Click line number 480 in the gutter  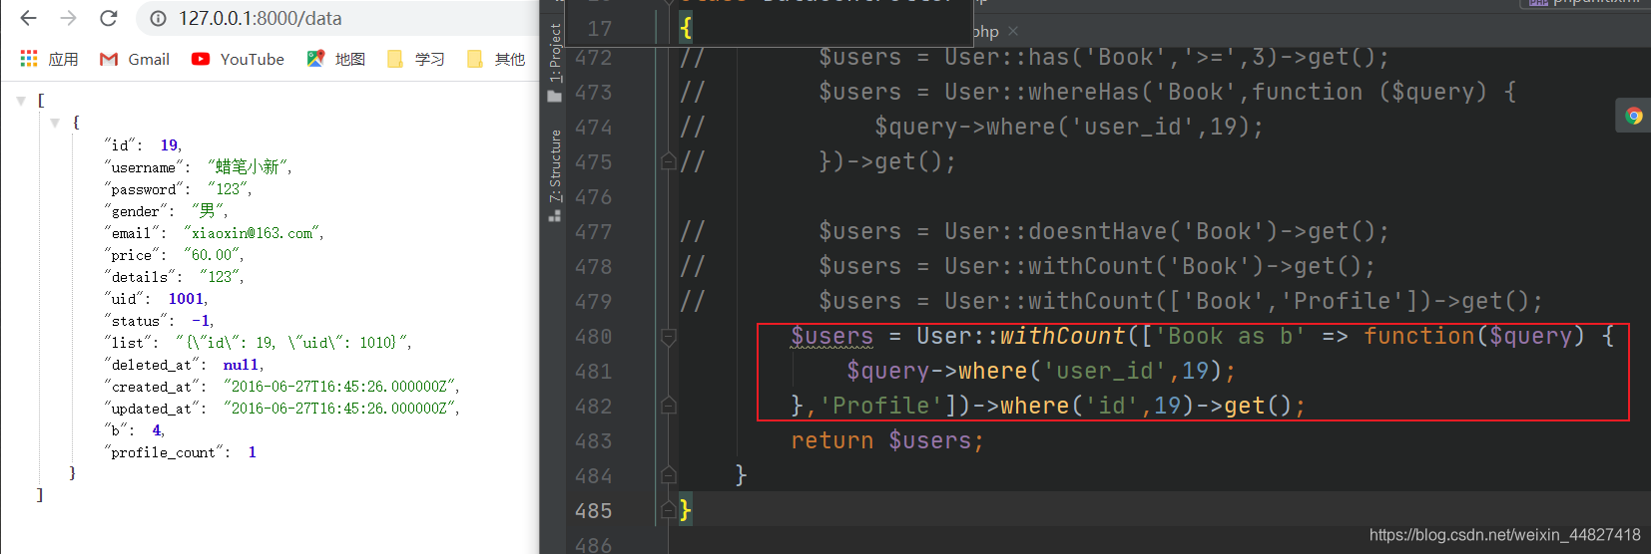click(x=593, y=337)
